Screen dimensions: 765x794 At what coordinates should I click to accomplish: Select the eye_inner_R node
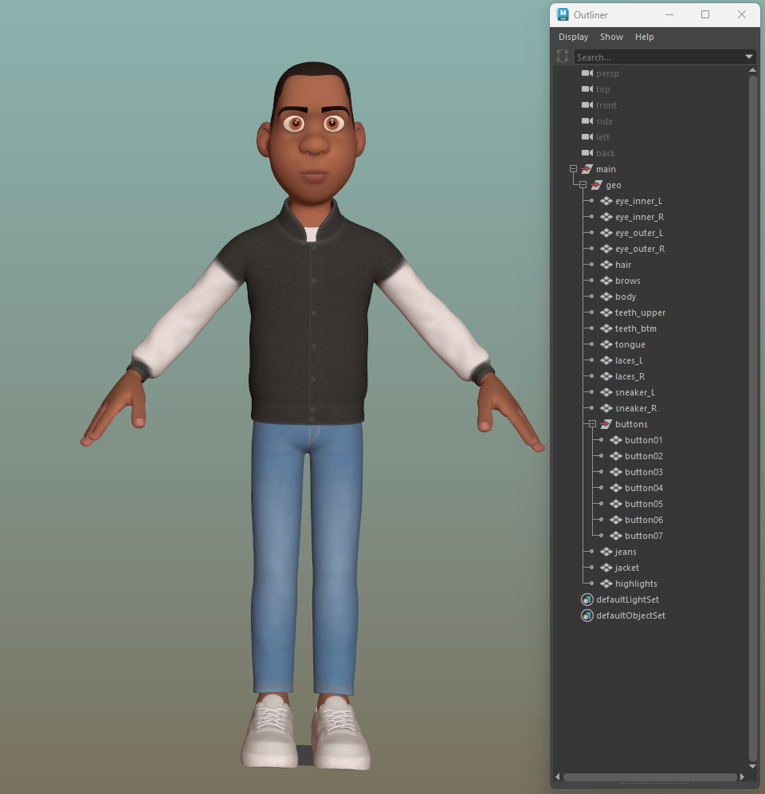tap(639, 217)
